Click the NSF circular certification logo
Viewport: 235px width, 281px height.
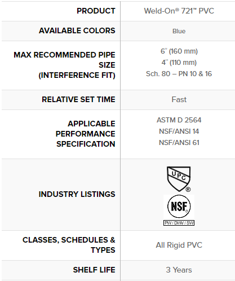179,207
